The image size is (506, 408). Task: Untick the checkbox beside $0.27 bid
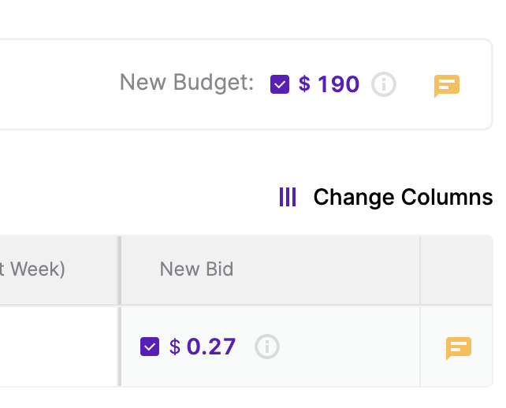click(x=150, y=347)
